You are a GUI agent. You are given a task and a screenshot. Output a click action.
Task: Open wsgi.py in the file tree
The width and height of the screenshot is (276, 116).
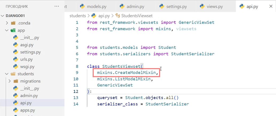click(26, 67)
